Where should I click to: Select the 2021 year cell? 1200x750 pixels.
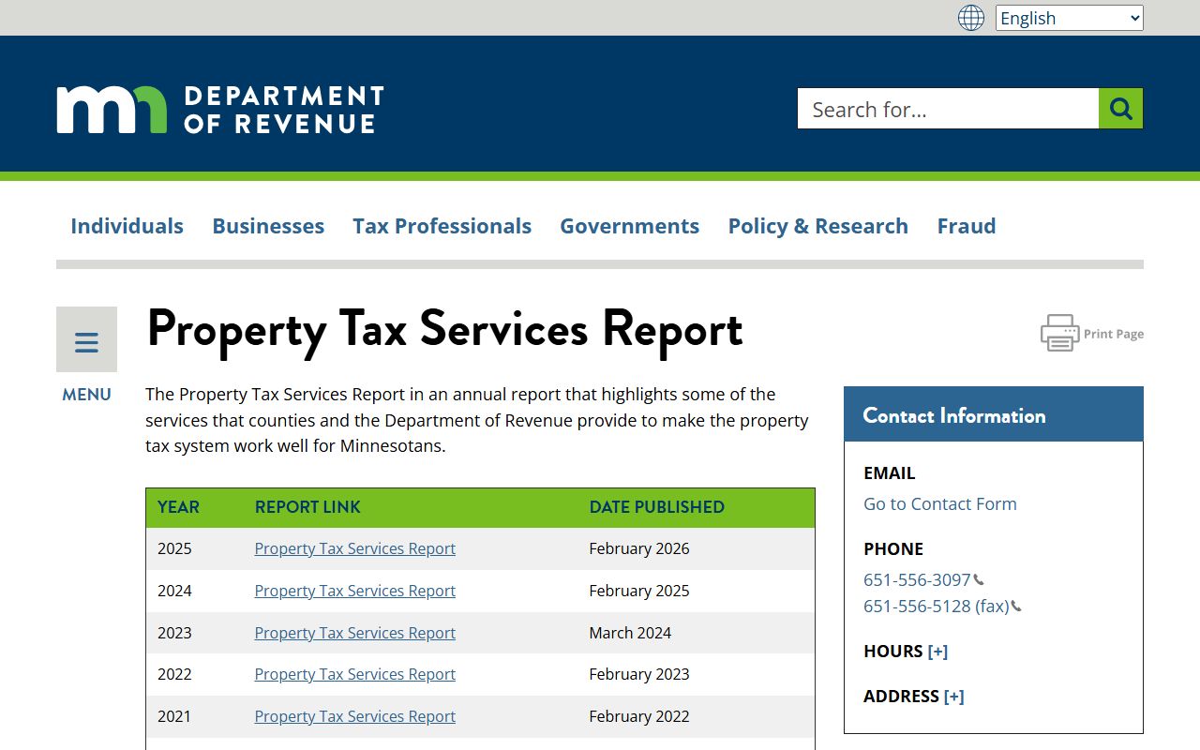click(x=174, y=716)
